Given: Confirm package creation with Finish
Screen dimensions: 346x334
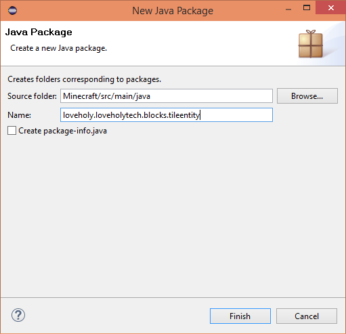Looking at the screenshot, I should click(x=240, y=316).
